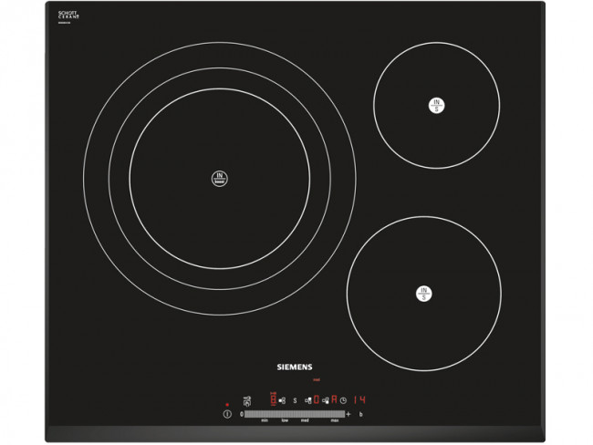The image size is (593, 445).
Task: Tap the red '0' power level display
Action: tap(317, 399)
